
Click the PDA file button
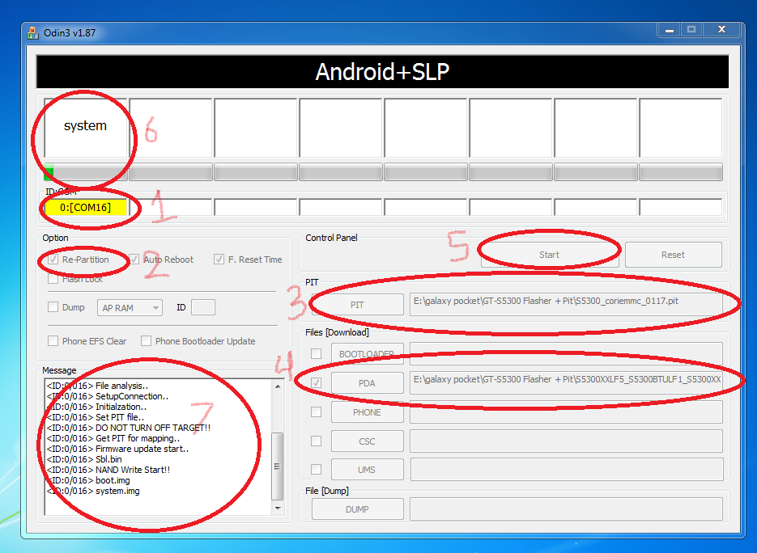[367, 382]
